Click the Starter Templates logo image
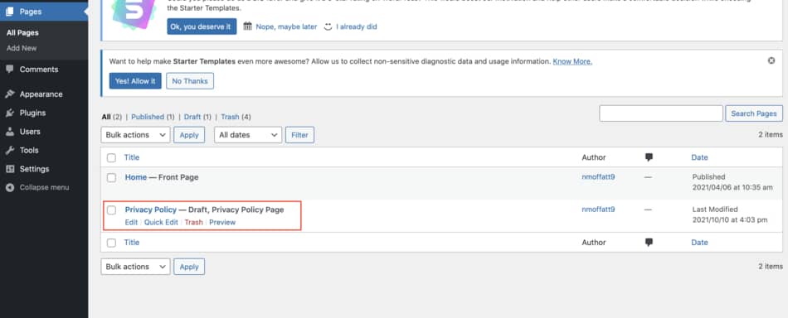Screen dimensions: 788x318 tap(134, 14)
